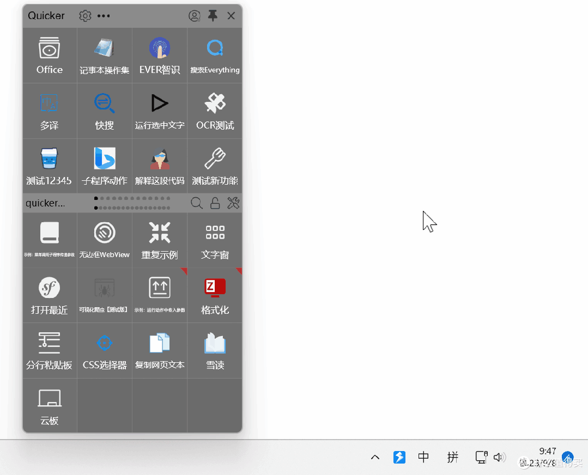Open the Office action group

click(50, 56)
